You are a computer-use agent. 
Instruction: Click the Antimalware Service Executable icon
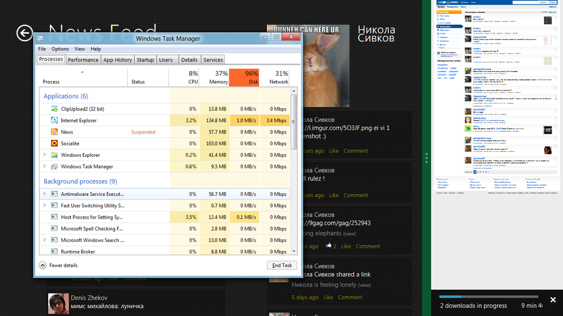tap(54, 194)
